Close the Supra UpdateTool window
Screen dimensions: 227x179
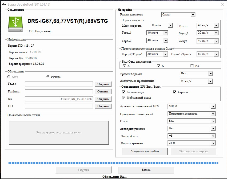223,5
